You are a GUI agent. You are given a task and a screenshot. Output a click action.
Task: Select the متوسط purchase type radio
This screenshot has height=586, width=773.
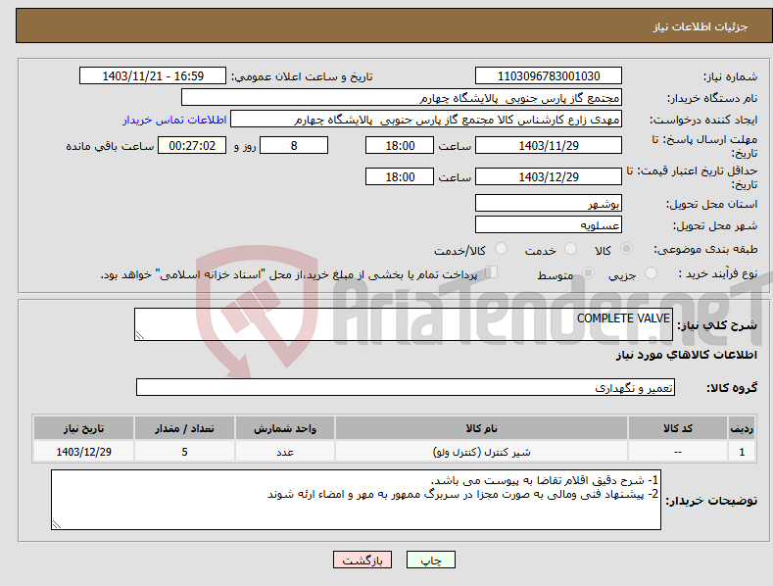coord(588,272)
